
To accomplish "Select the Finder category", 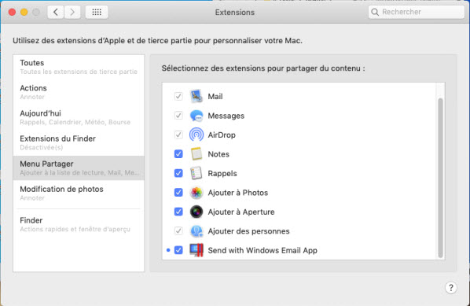I will [x=79, y=224].
